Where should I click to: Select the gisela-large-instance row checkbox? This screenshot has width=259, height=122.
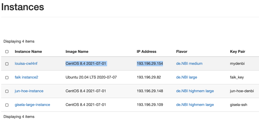(x=7, y=105)
